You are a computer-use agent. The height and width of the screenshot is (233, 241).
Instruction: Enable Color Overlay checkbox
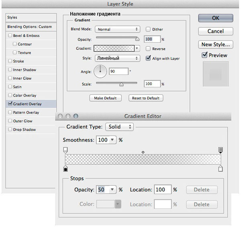pyautogui.click(x=10, y=95)
